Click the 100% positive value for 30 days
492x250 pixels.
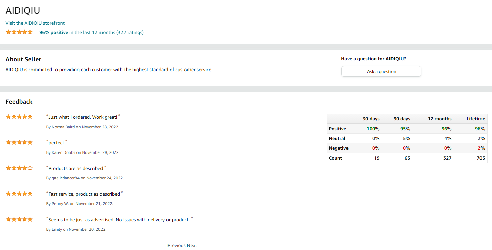(x=373, y=129)
